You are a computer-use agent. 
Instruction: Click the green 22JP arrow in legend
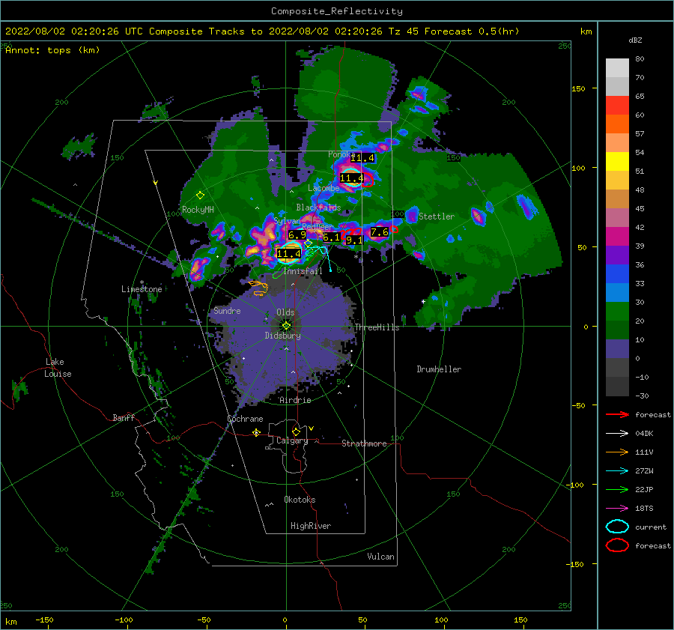pos(617,489)
